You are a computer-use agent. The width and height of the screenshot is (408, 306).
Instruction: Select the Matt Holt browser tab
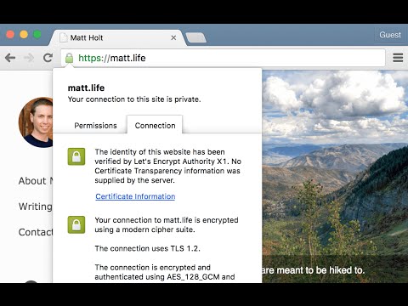pos(117,37)
